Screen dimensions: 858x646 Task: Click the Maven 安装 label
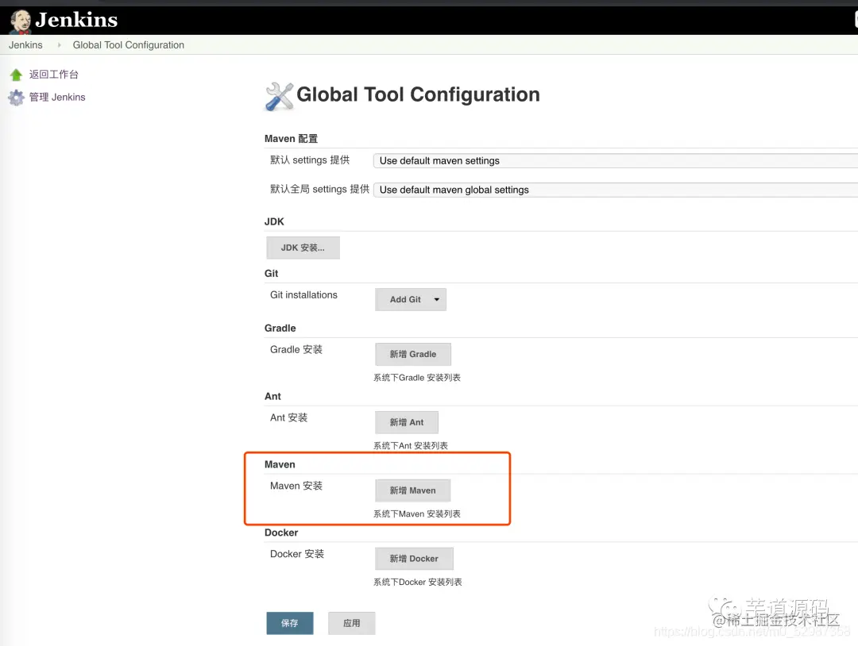pyautogui.click(x=296, y=486)
